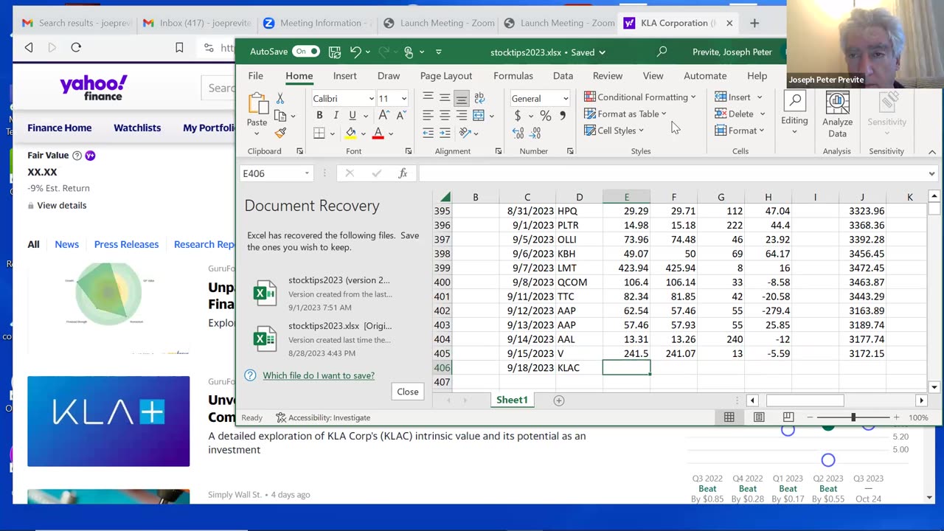Viewport: 944px width, 531px height.
Task: Switch to the Data ribbon tab
Action: click(563, 76)
